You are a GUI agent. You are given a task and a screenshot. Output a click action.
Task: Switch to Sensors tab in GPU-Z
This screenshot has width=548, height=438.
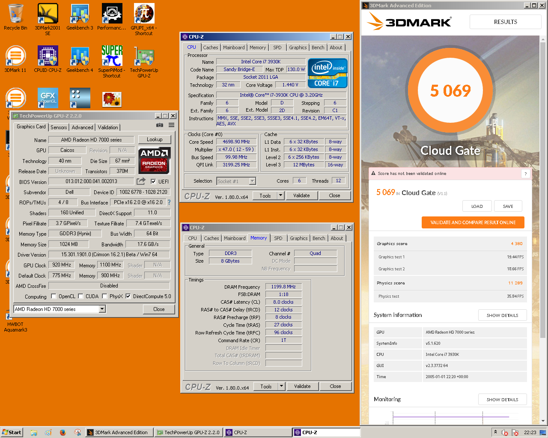tap(59, 127)
